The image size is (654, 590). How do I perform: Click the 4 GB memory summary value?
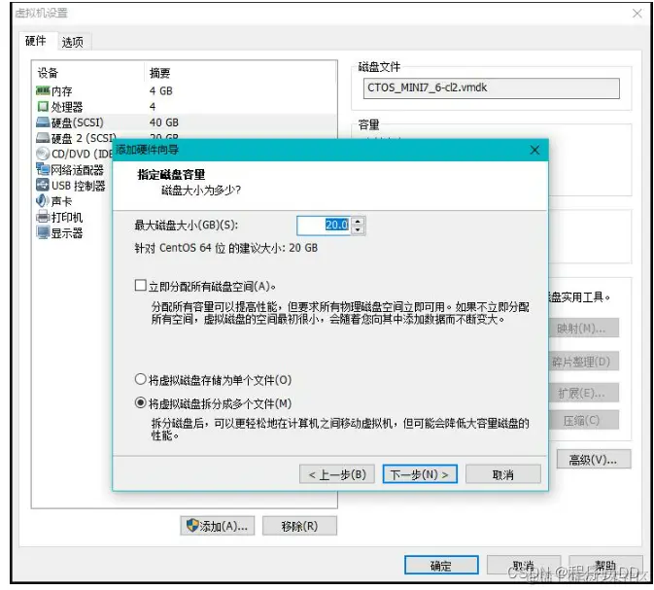160,90
